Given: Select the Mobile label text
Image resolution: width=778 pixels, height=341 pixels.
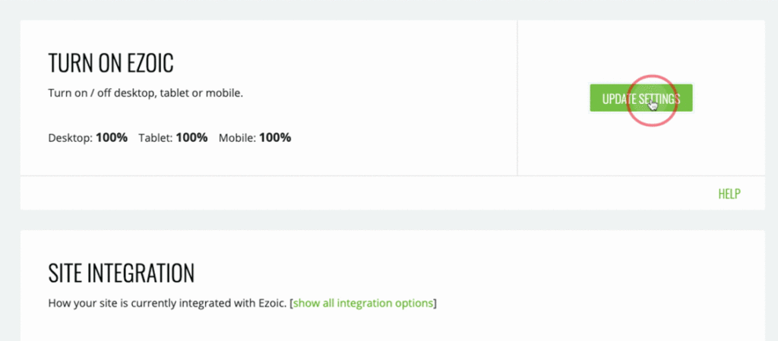Looking at the screenshot, I should (x=237, y=138).
